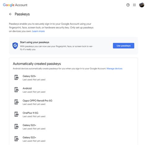Click the first Galaxy S22+ device icon
The image size is (147, 145).
click(x=16, y=126)
